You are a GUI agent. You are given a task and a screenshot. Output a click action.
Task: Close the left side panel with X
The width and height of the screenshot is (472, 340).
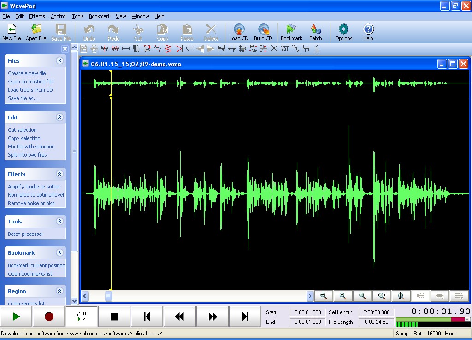65,49
